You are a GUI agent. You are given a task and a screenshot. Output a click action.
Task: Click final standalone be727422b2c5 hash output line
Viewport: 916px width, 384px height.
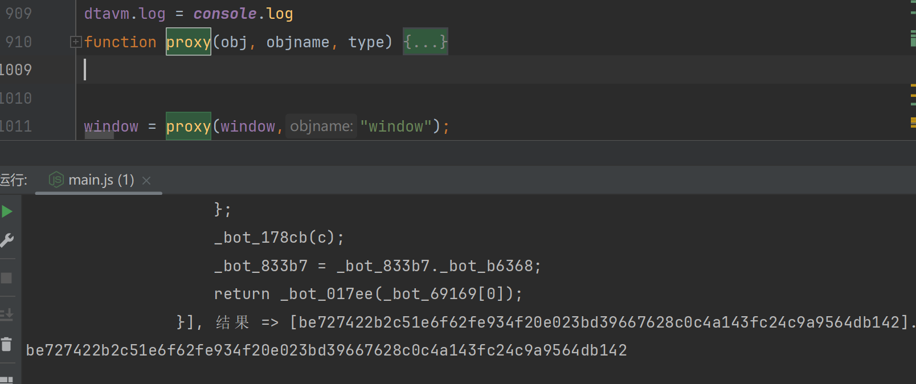tap(326, 350)
